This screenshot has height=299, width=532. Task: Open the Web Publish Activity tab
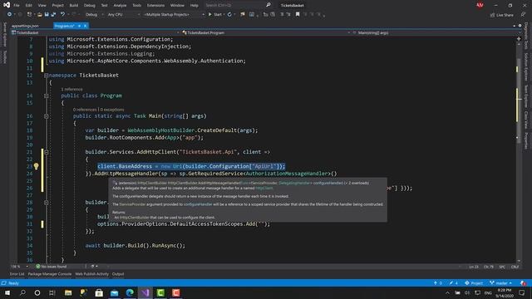[92, 274]
